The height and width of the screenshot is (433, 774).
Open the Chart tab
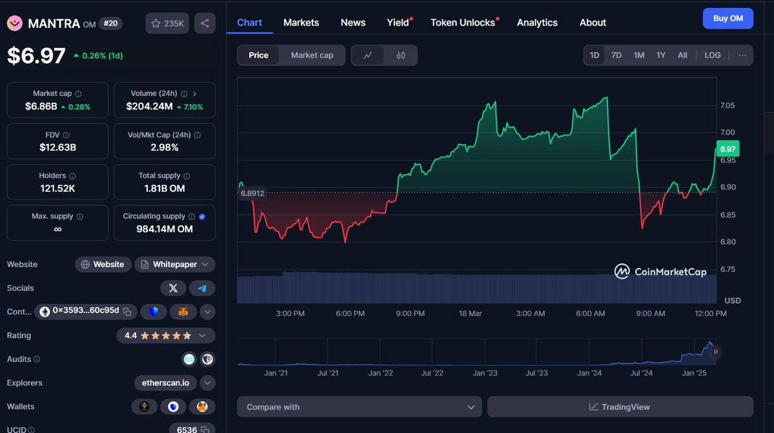[249, 23]
